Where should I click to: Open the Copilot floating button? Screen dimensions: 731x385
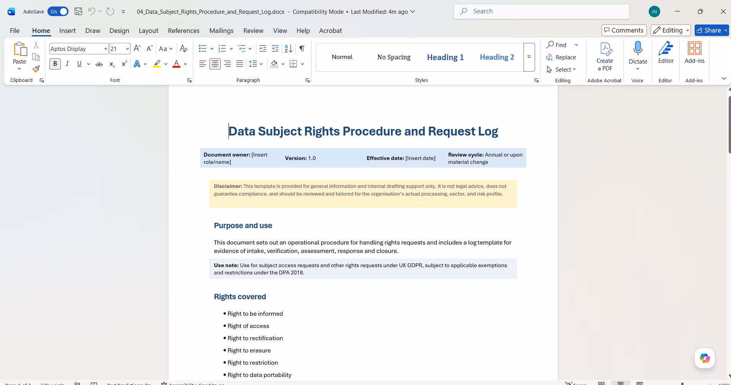[705, 358]
